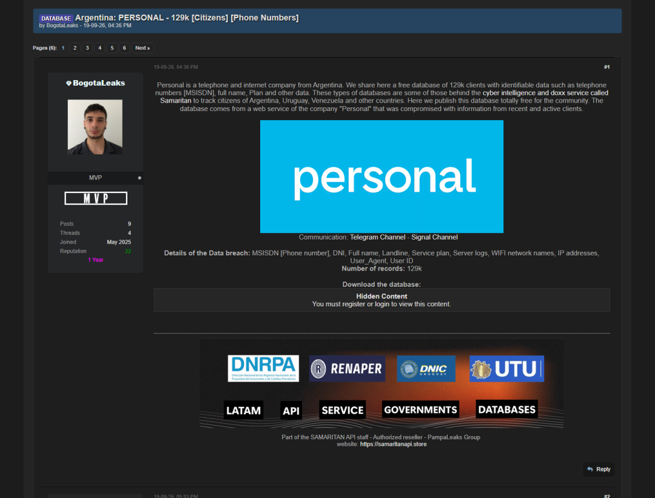The width and height of the screenshot is (655, 498).
Task: Click the DNIC logo in signature
Action: 426,368
